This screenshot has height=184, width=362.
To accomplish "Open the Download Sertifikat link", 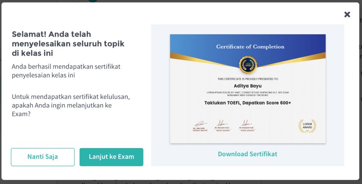I will pos(248,154).
